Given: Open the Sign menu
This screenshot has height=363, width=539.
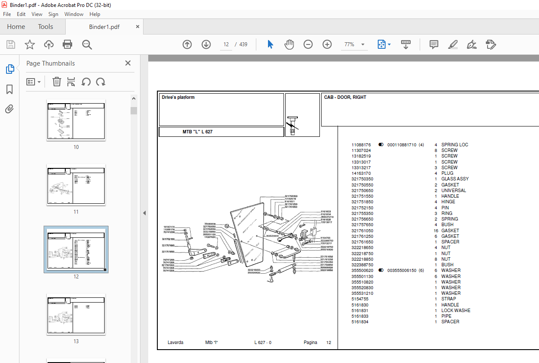Looking at the screenshot, I should click(53, 14).
